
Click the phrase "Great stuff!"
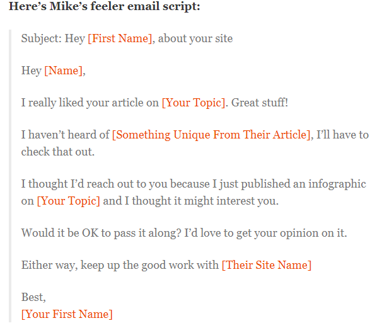260,103
